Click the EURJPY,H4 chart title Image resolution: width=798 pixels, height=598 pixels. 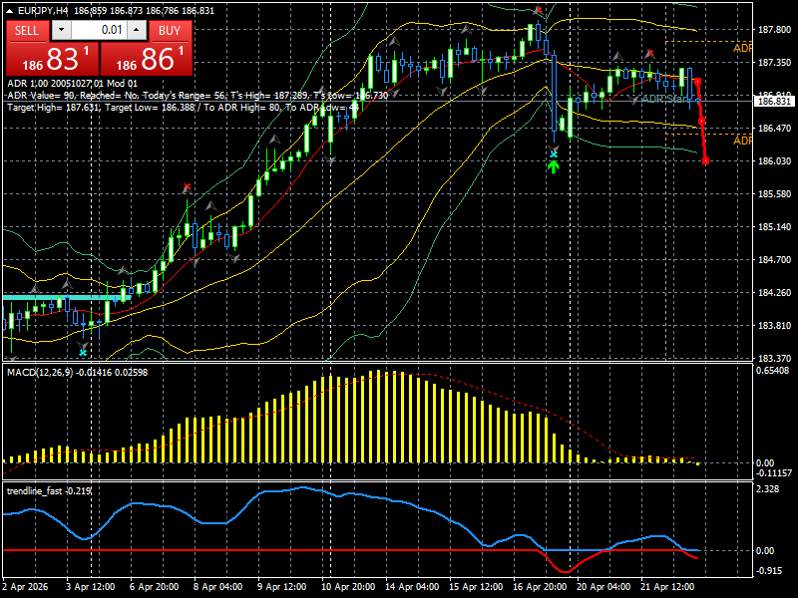[x=43, y=10]
